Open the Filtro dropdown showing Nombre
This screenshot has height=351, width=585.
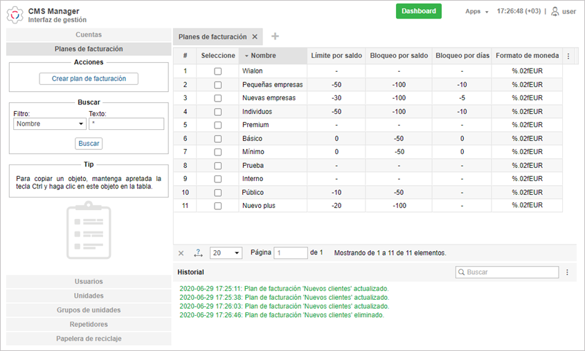(x=49, y=124)
